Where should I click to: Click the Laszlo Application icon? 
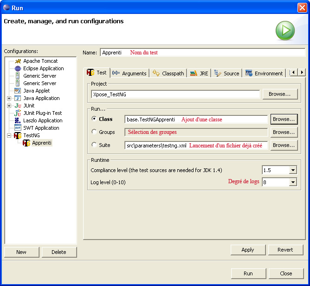[x=18, y=120]
